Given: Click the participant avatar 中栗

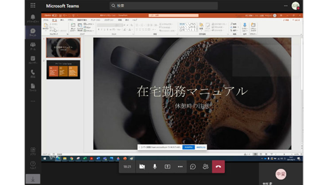Looking at the screenshot, I should tap(281, 174).
